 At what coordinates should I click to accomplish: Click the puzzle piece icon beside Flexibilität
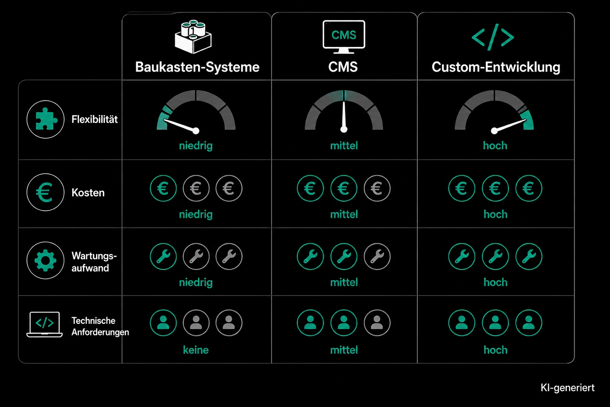45,119
